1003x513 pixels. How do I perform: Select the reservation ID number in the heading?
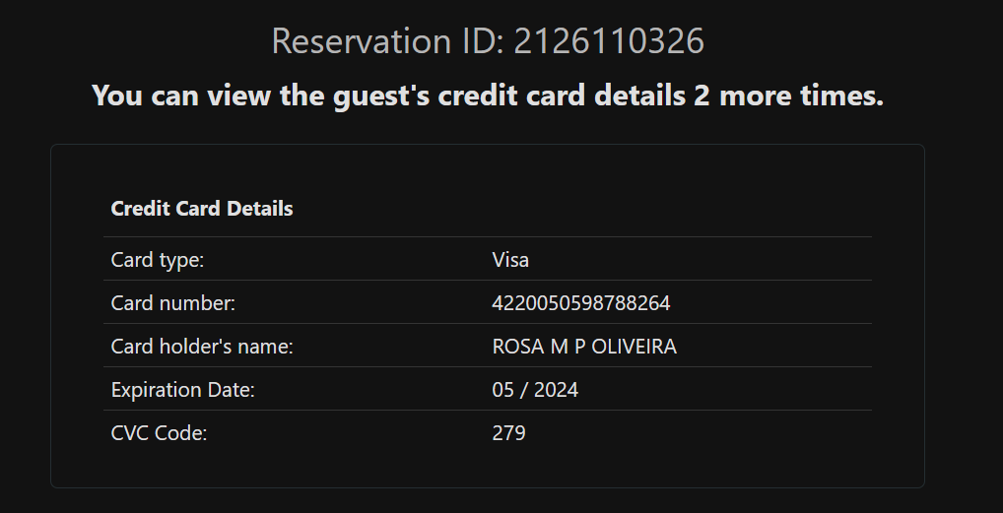609,41
